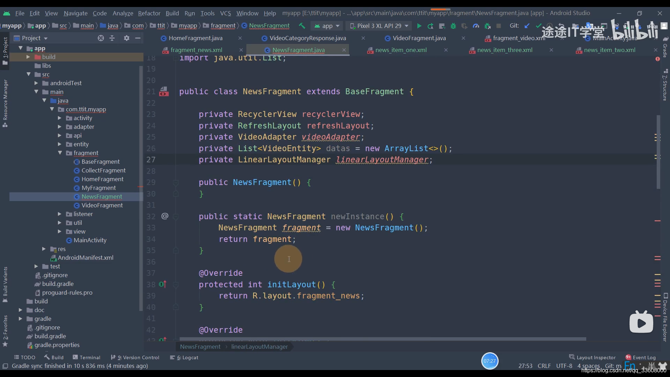Expand the androidTest folder
The height and width of the screenshot is (377, 670).
click(x=36, y=83)
